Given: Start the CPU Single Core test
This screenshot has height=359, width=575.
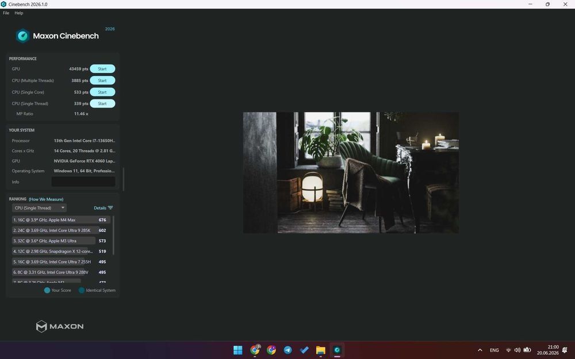Looking at the screenshot, I should tap(102, 92).
